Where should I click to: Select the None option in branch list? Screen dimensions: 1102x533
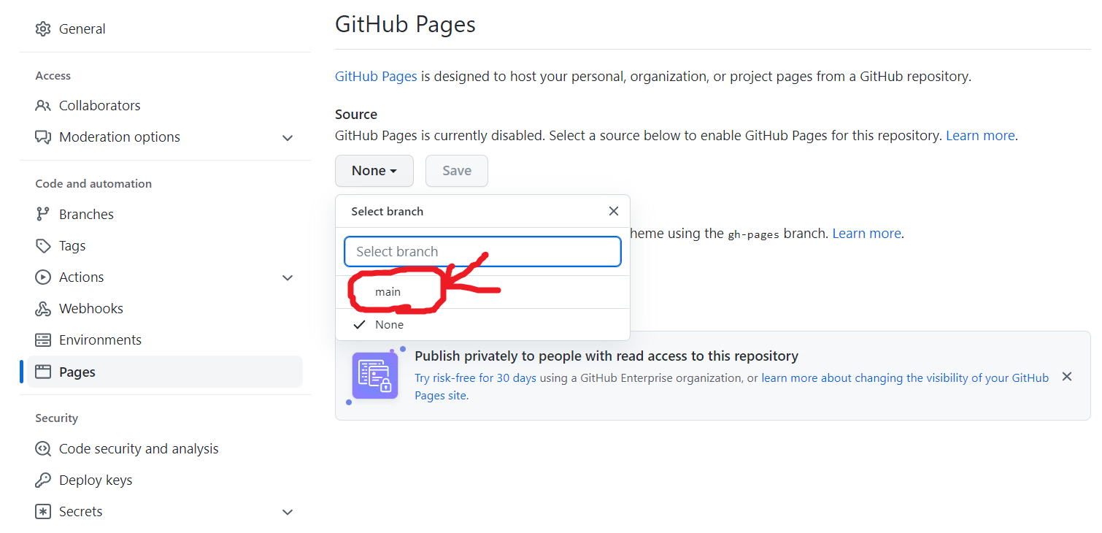[x=482, y=325]
